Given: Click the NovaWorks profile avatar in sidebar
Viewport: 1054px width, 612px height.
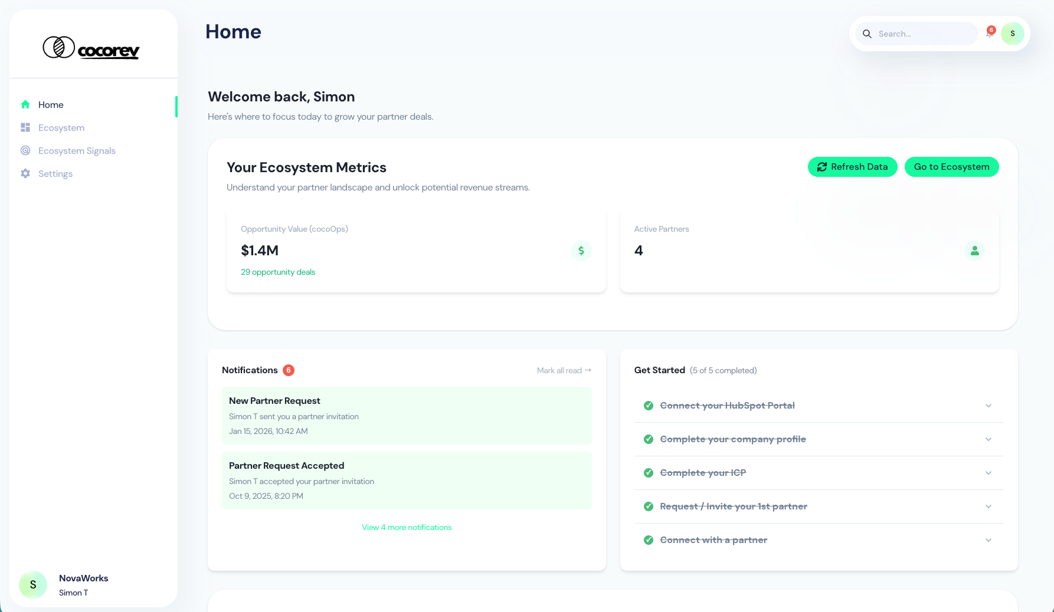Looking at the screenshot, I should pos(33,584).
